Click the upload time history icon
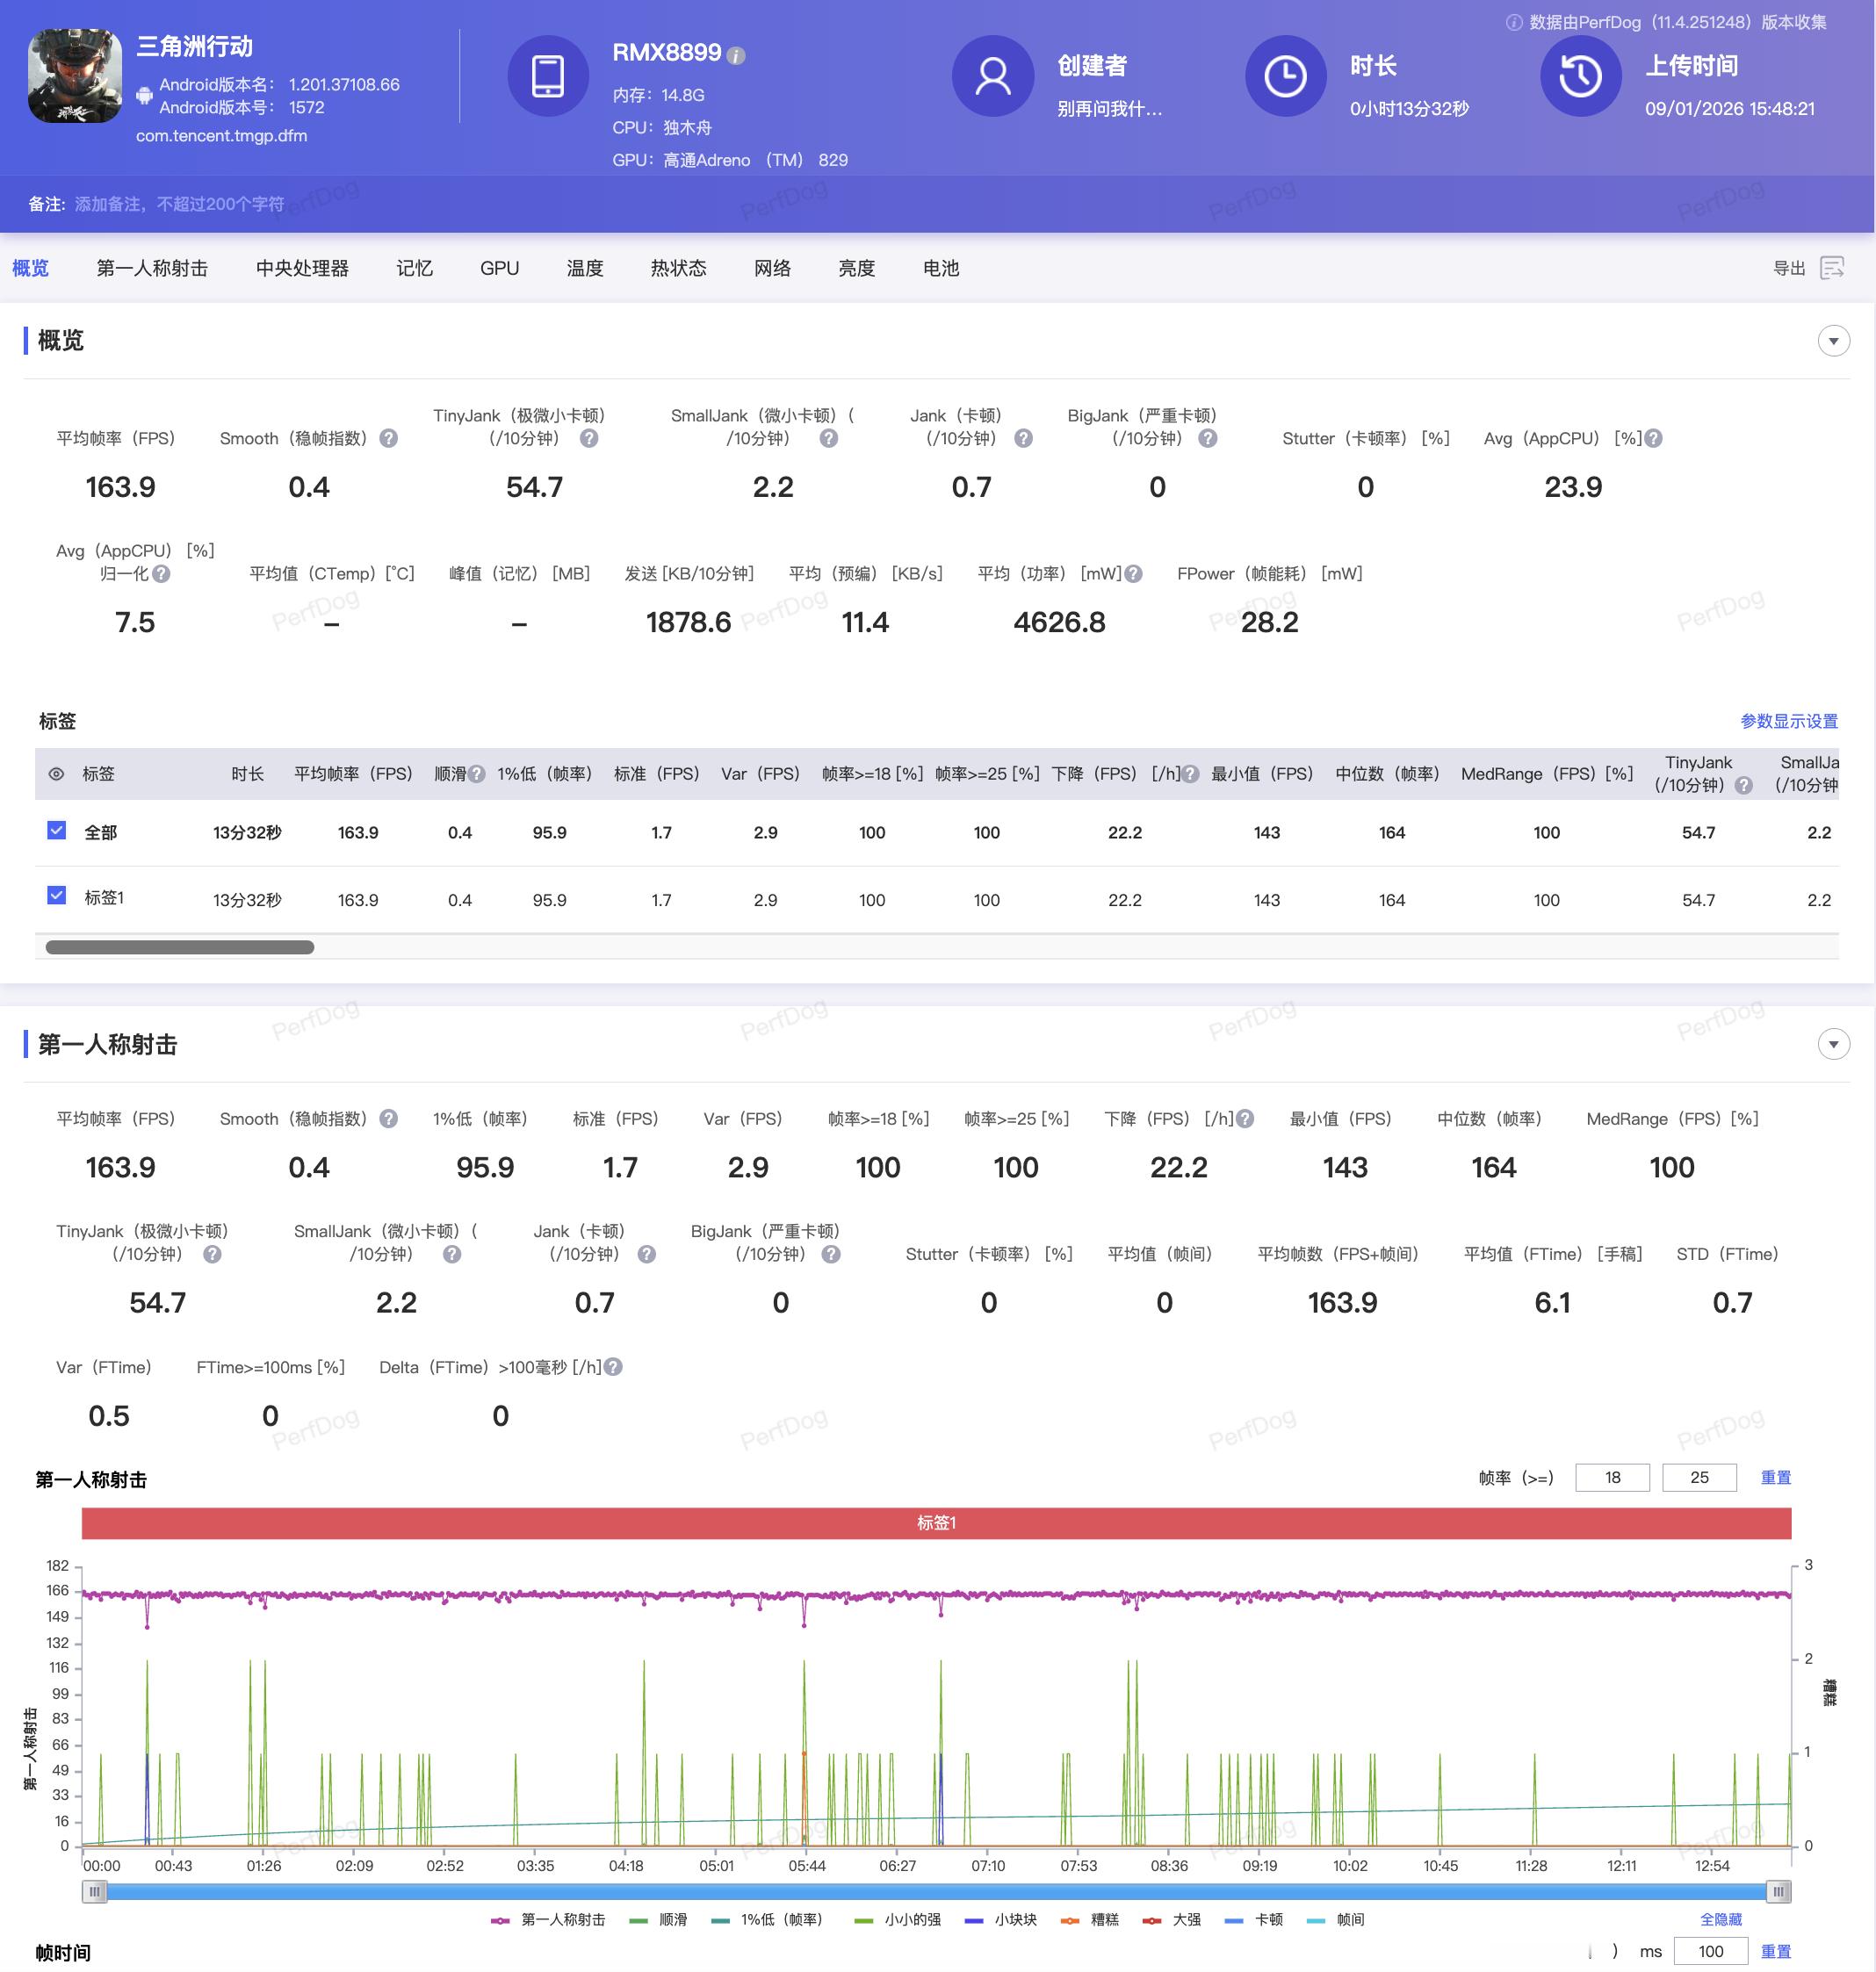Viewport: 1876px width, 1972px height. [x=1580, y=76]
